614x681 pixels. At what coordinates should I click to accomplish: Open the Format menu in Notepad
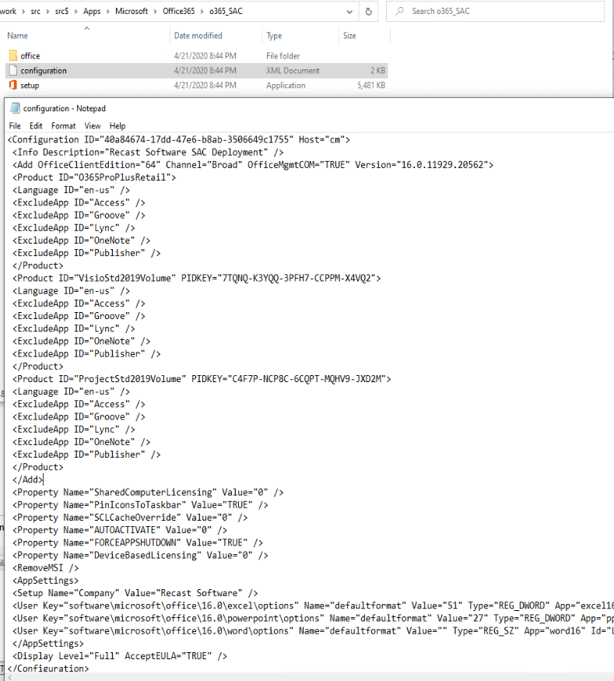[63, 126]
